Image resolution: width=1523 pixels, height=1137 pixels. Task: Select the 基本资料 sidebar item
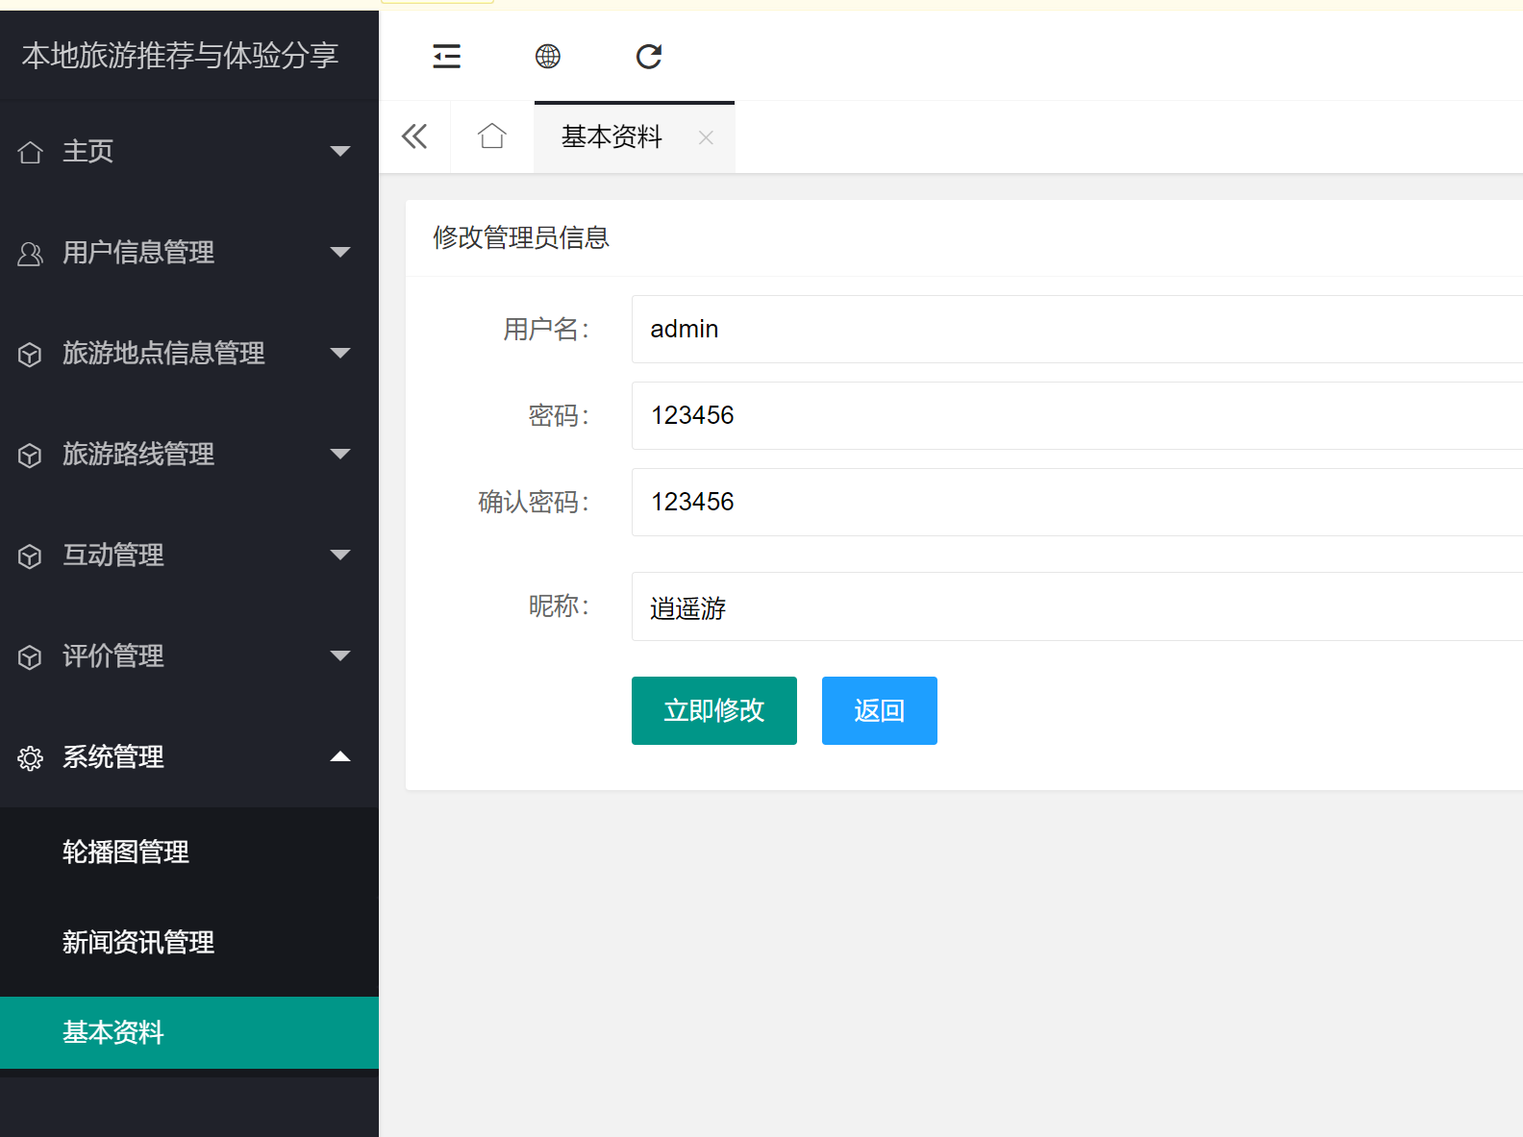point(189,1032)
